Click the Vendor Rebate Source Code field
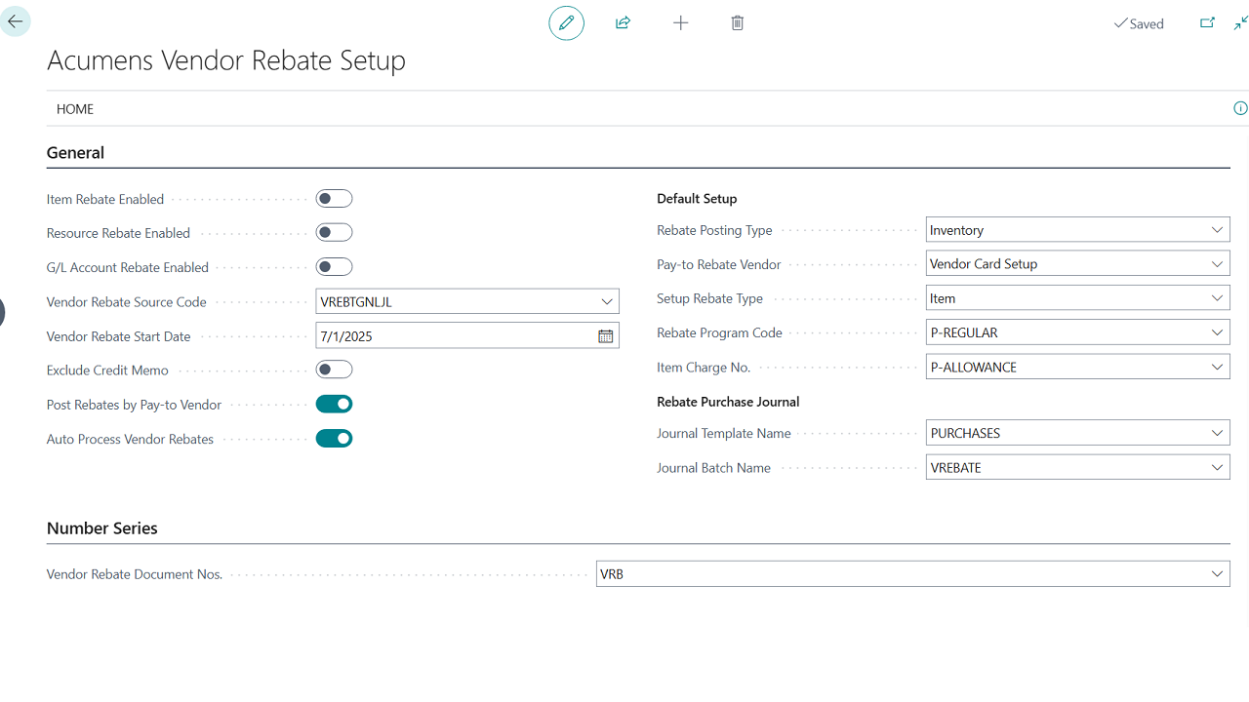The image size is (1249, 702). pyautogui.click(x=457, y=302)
